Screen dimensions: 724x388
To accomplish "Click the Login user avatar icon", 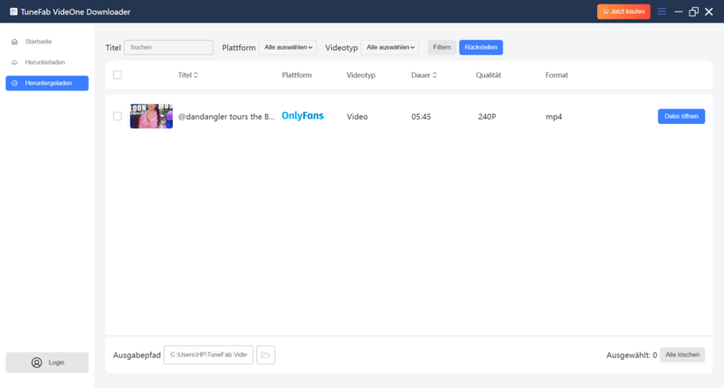I will coord(36,363).
